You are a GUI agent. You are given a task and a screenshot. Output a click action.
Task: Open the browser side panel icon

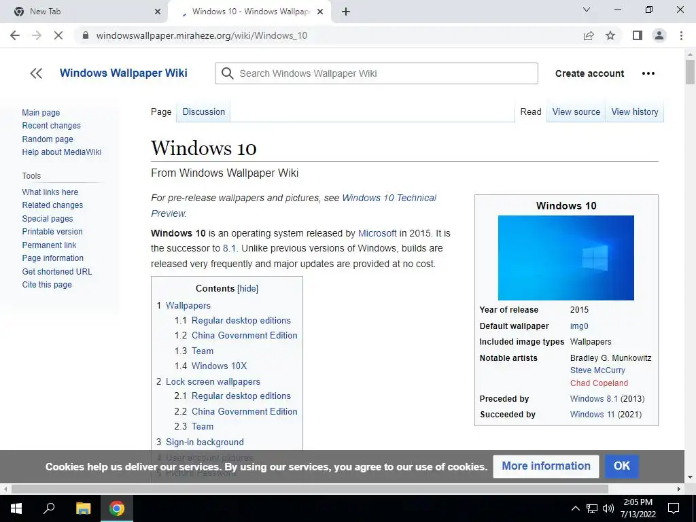pyautogui.click(x=638, y=35)
